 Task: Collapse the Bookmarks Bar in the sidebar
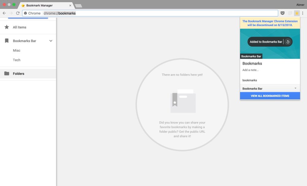[x=51, y=41]
